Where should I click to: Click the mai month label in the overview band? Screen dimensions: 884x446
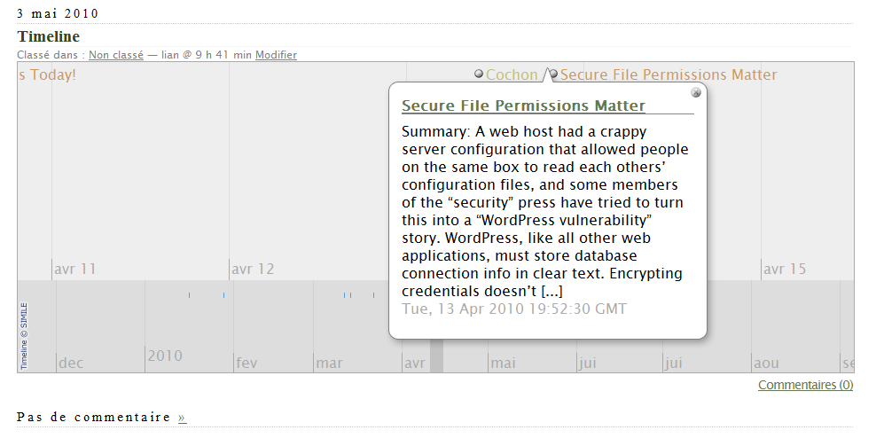pyautogui.click(x=503, y=364)
